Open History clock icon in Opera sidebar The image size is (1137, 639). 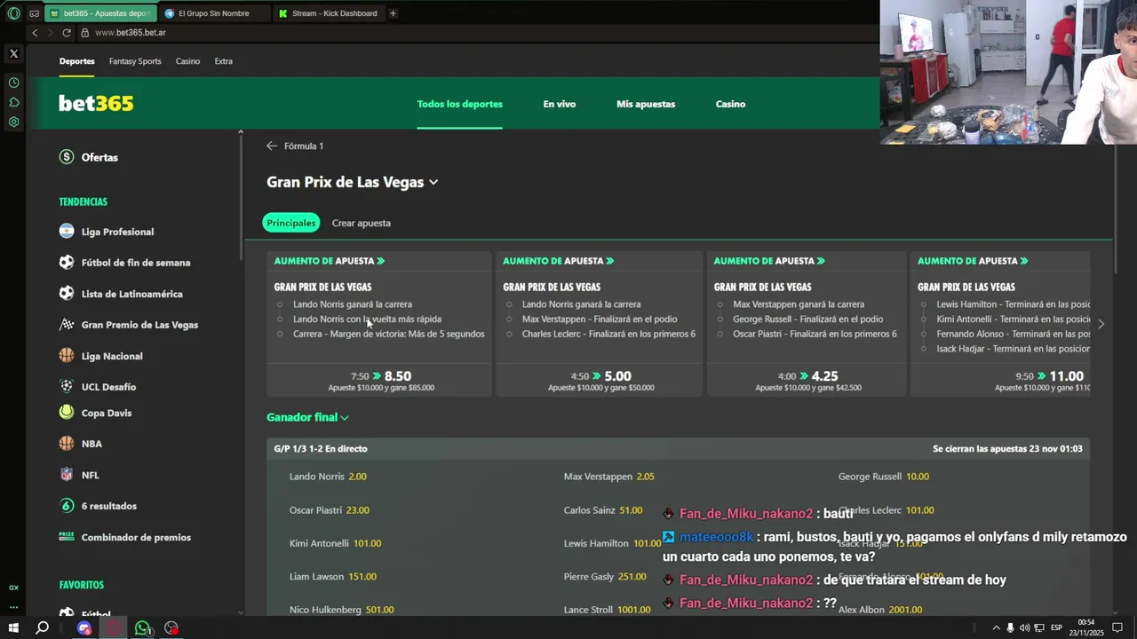pos(13,83)
